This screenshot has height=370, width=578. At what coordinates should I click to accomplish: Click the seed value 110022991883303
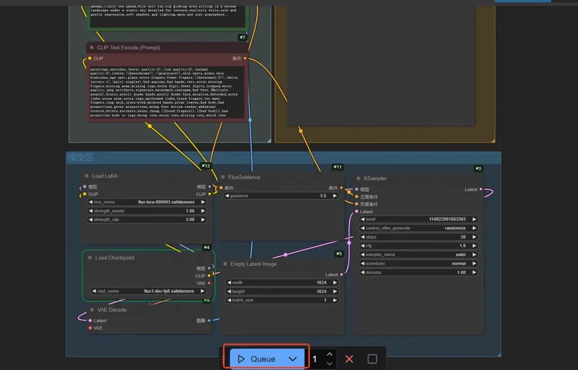click(447, 219)
